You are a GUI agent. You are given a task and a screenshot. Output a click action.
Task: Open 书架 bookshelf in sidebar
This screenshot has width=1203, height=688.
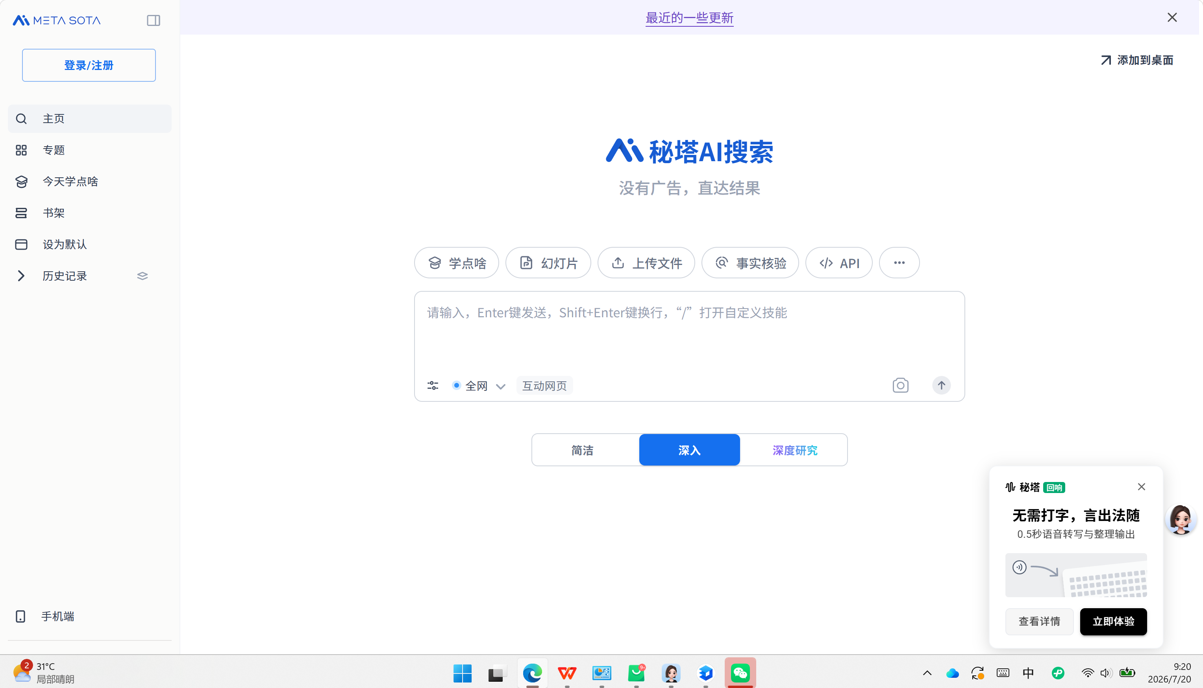click(x=90, y=213)
